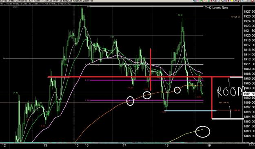Image resolution: width=255 pixels, height=149 pixels.
Task: Select the 1908.00 price axis label
Action: pyautogui.click(x=249, y=74)
